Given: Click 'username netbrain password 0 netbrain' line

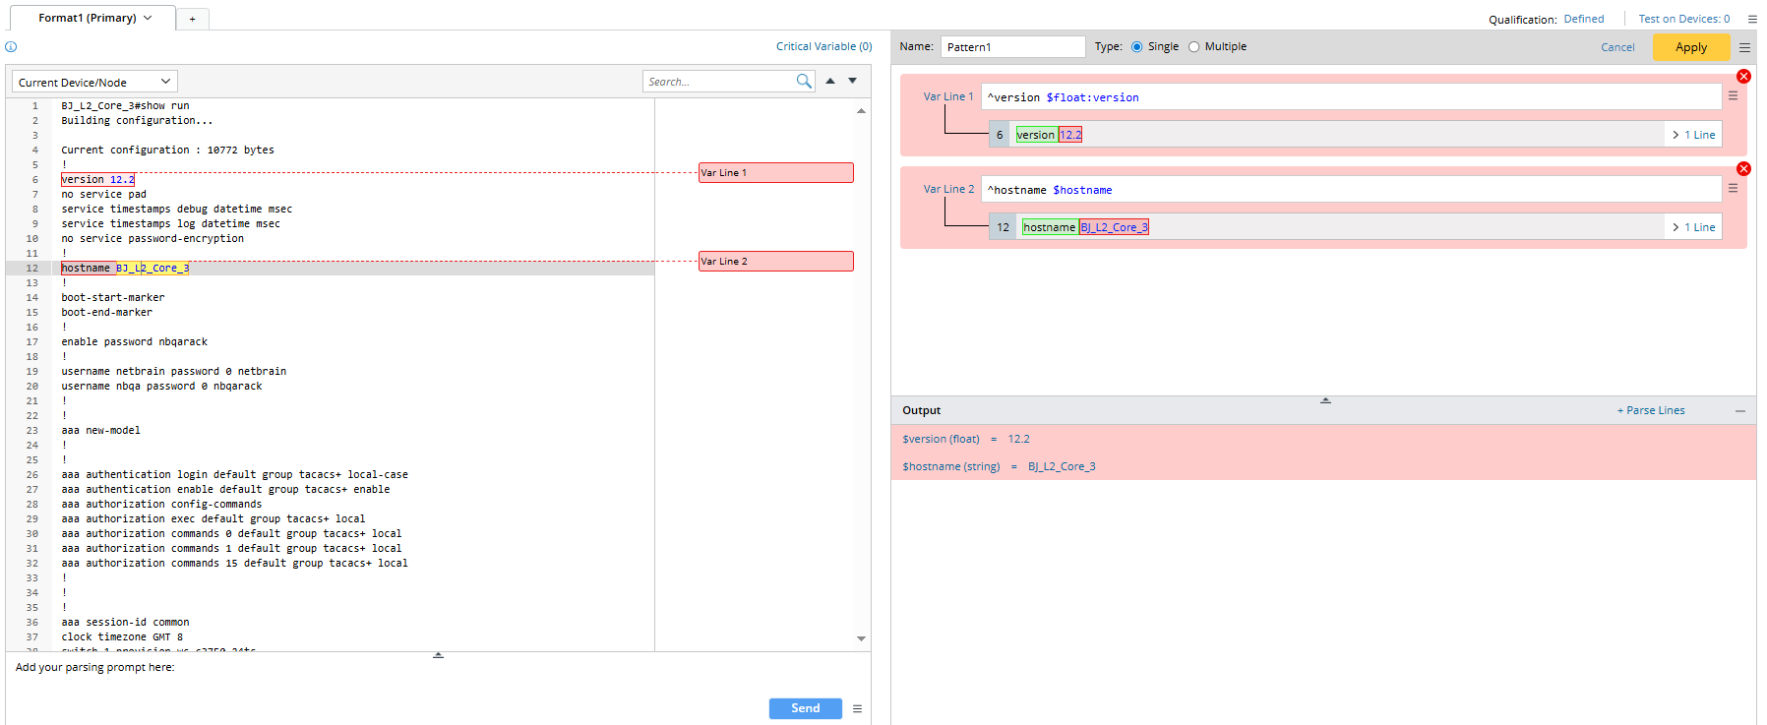Looking at the screenshot, I should pos(174,371).
